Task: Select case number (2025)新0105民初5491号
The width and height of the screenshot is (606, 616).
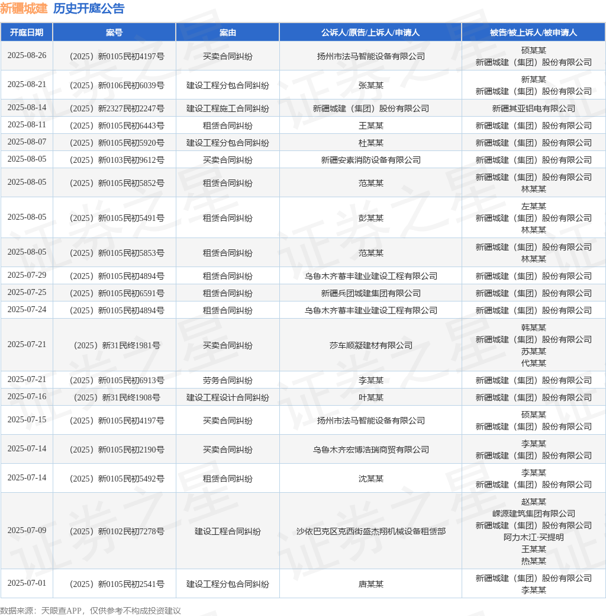Action: (x=117, y=219)
